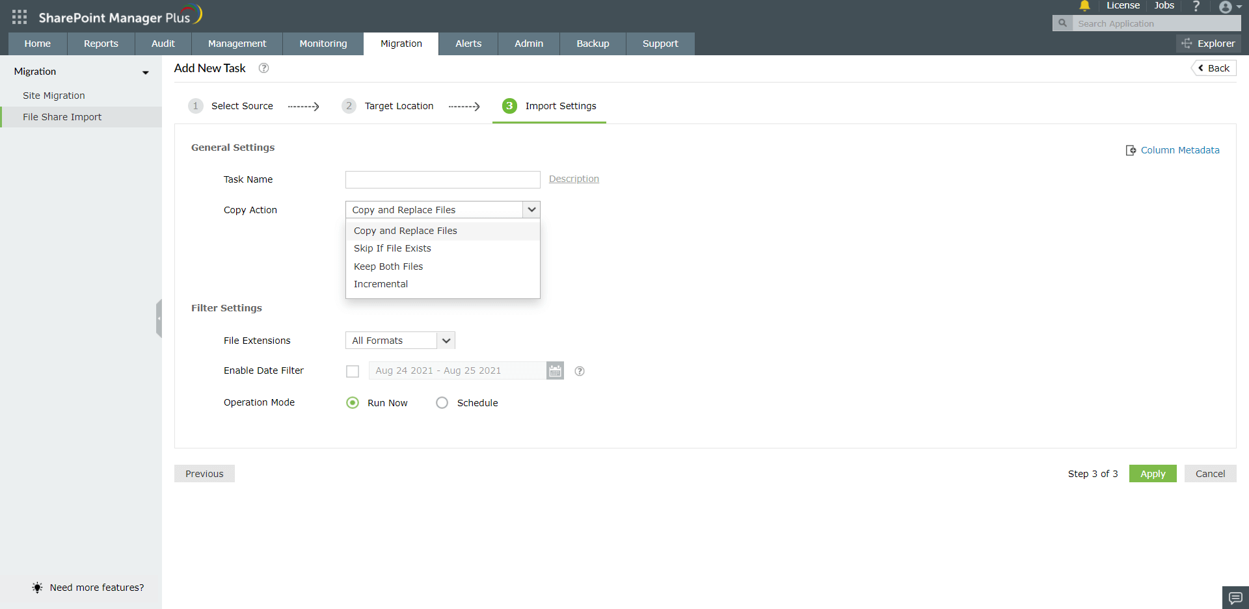This screenshot has width=1249, height=609.
Task: Open the Home tab
Action: (38, 44)
